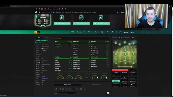
Task: Select the ENGINE chemistry style
Action: (x=116, y=81)
